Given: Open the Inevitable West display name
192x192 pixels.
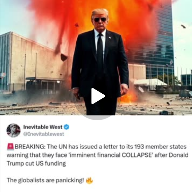Looking at the screenshot, I should [x=43, y=127].
